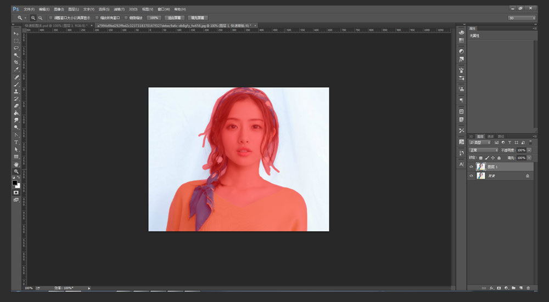Select the Horizontal Type tool
Image resolution: width=549 pixels, height=302 pixels.
tap(16, 142)
